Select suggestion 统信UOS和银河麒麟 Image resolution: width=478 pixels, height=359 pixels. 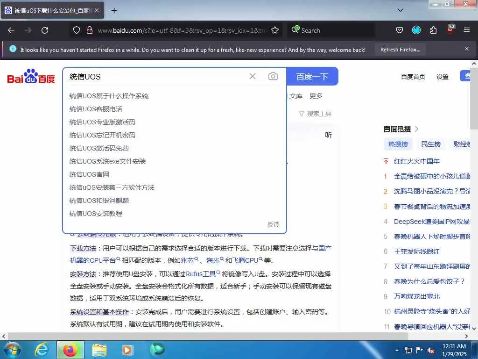tap(99, 201)
